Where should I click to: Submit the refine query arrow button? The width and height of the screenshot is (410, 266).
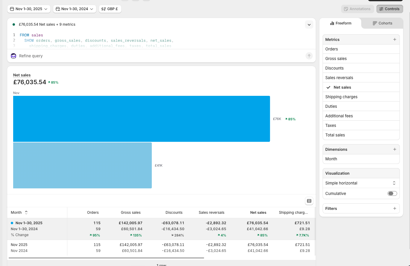pyautogui.click(x=309, y=56)
